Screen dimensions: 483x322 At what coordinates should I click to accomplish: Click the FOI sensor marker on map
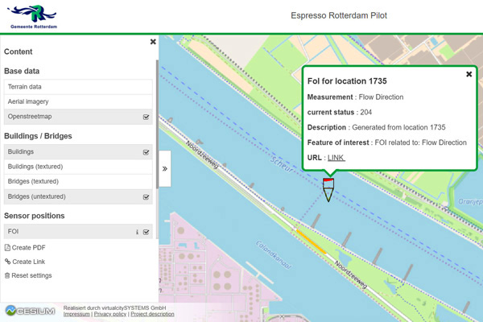(328, 190)
